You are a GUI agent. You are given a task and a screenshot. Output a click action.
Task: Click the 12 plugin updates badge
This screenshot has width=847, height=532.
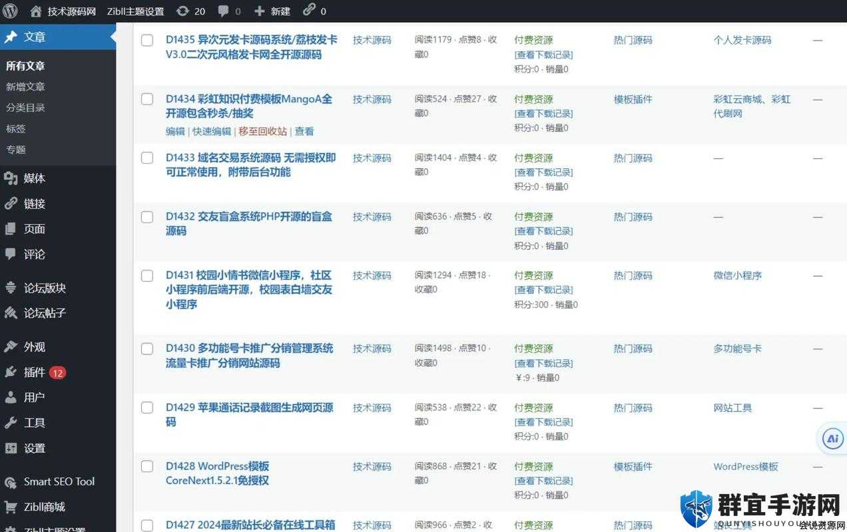(x=57, y=372)
